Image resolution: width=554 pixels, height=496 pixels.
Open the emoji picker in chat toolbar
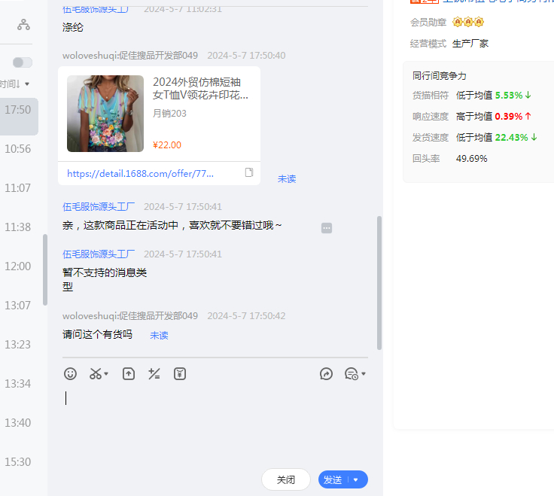coord(70,374)
